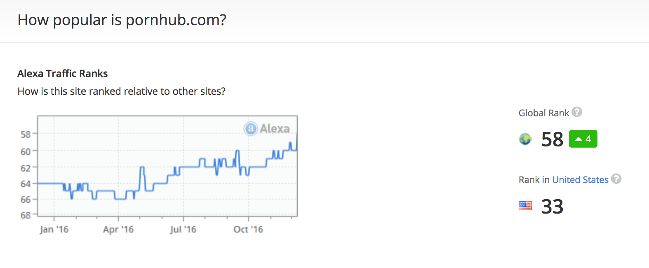
Task: Click the United States rank number 33
Action: (x=552, y=206)
